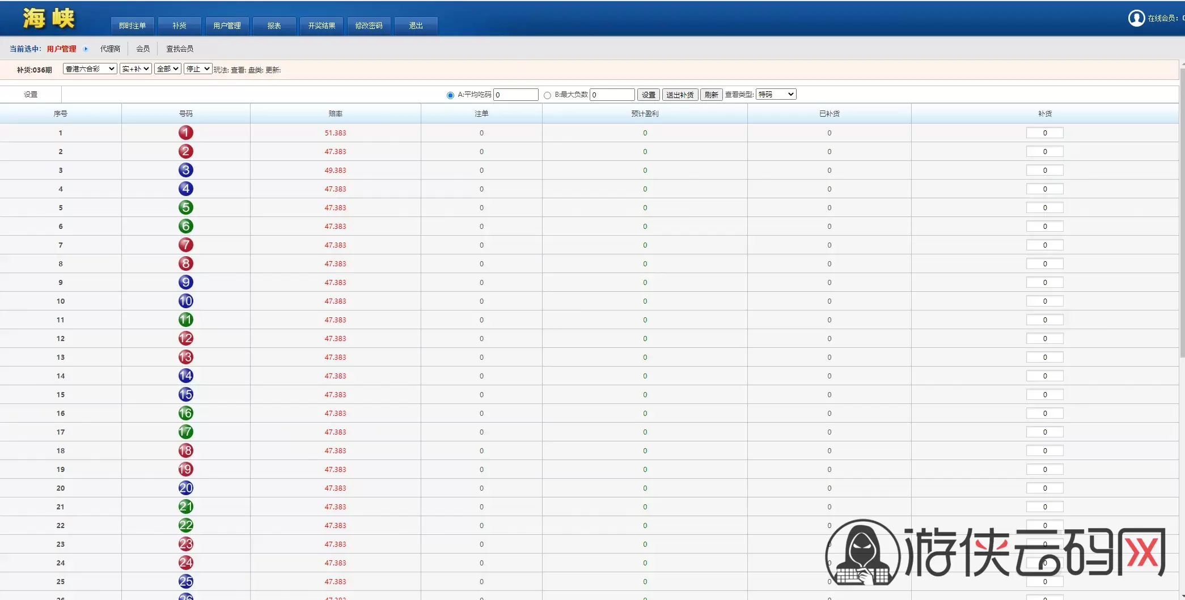This screenshot has height=600, width=1185.
Task: Open the 开奖结果 menu tab
Action: coord(321,25)
